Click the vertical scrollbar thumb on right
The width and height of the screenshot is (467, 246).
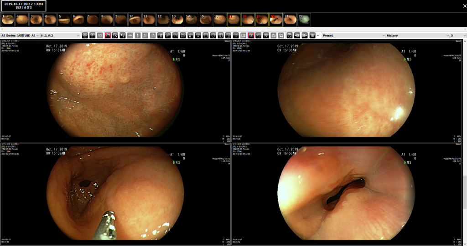point(465,191)
